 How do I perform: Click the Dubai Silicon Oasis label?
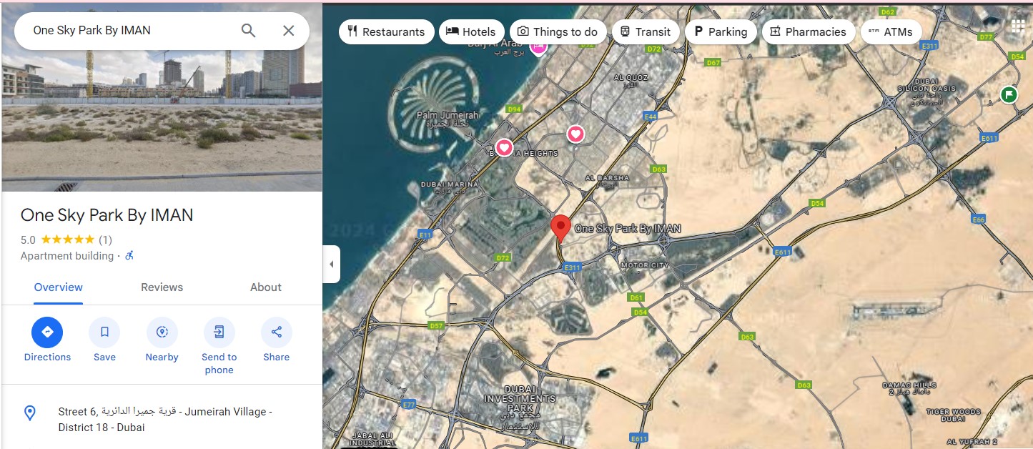926,92
